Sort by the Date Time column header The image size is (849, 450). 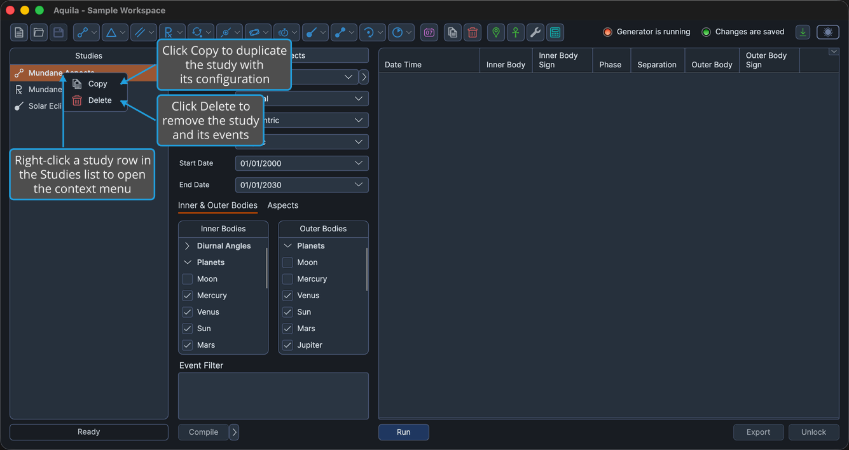click(429, 60)
